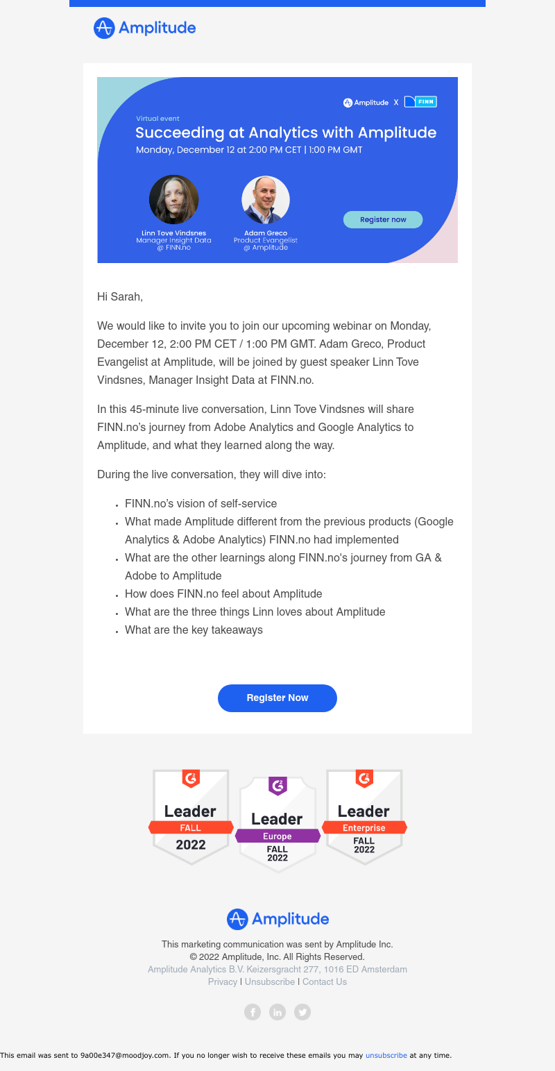Click the FINN logo in banner
This screenshot has height=1071, width=555.
pos(420,102)
